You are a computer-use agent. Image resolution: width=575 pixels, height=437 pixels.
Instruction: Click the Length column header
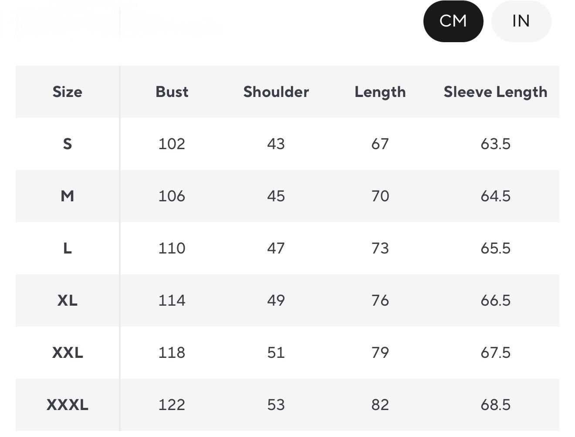380,92
